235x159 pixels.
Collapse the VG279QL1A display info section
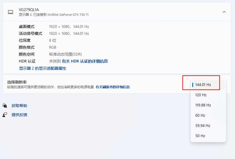(224, 12)
